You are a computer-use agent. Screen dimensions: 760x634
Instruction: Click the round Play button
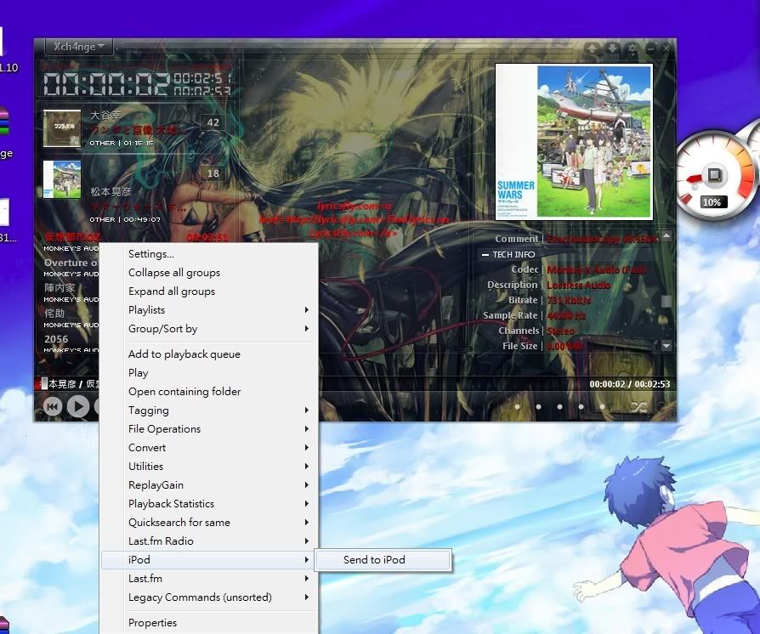[x=78, y=406]
